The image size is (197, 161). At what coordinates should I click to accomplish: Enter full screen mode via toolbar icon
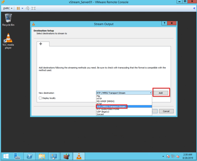click(x=33, y=8)
